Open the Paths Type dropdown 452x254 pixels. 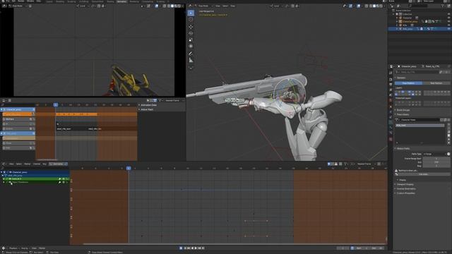click(434, 154)
